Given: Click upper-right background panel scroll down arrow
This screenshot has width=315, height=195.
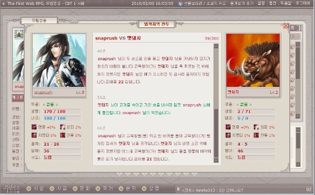Looking at the screenshot, I should click(x=298, y=116).
